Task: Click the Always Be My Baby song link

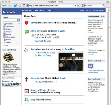Action: (x=45, y=53)
